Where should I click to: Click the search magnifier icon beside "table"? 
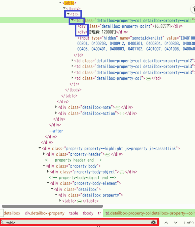click(2, 222)
